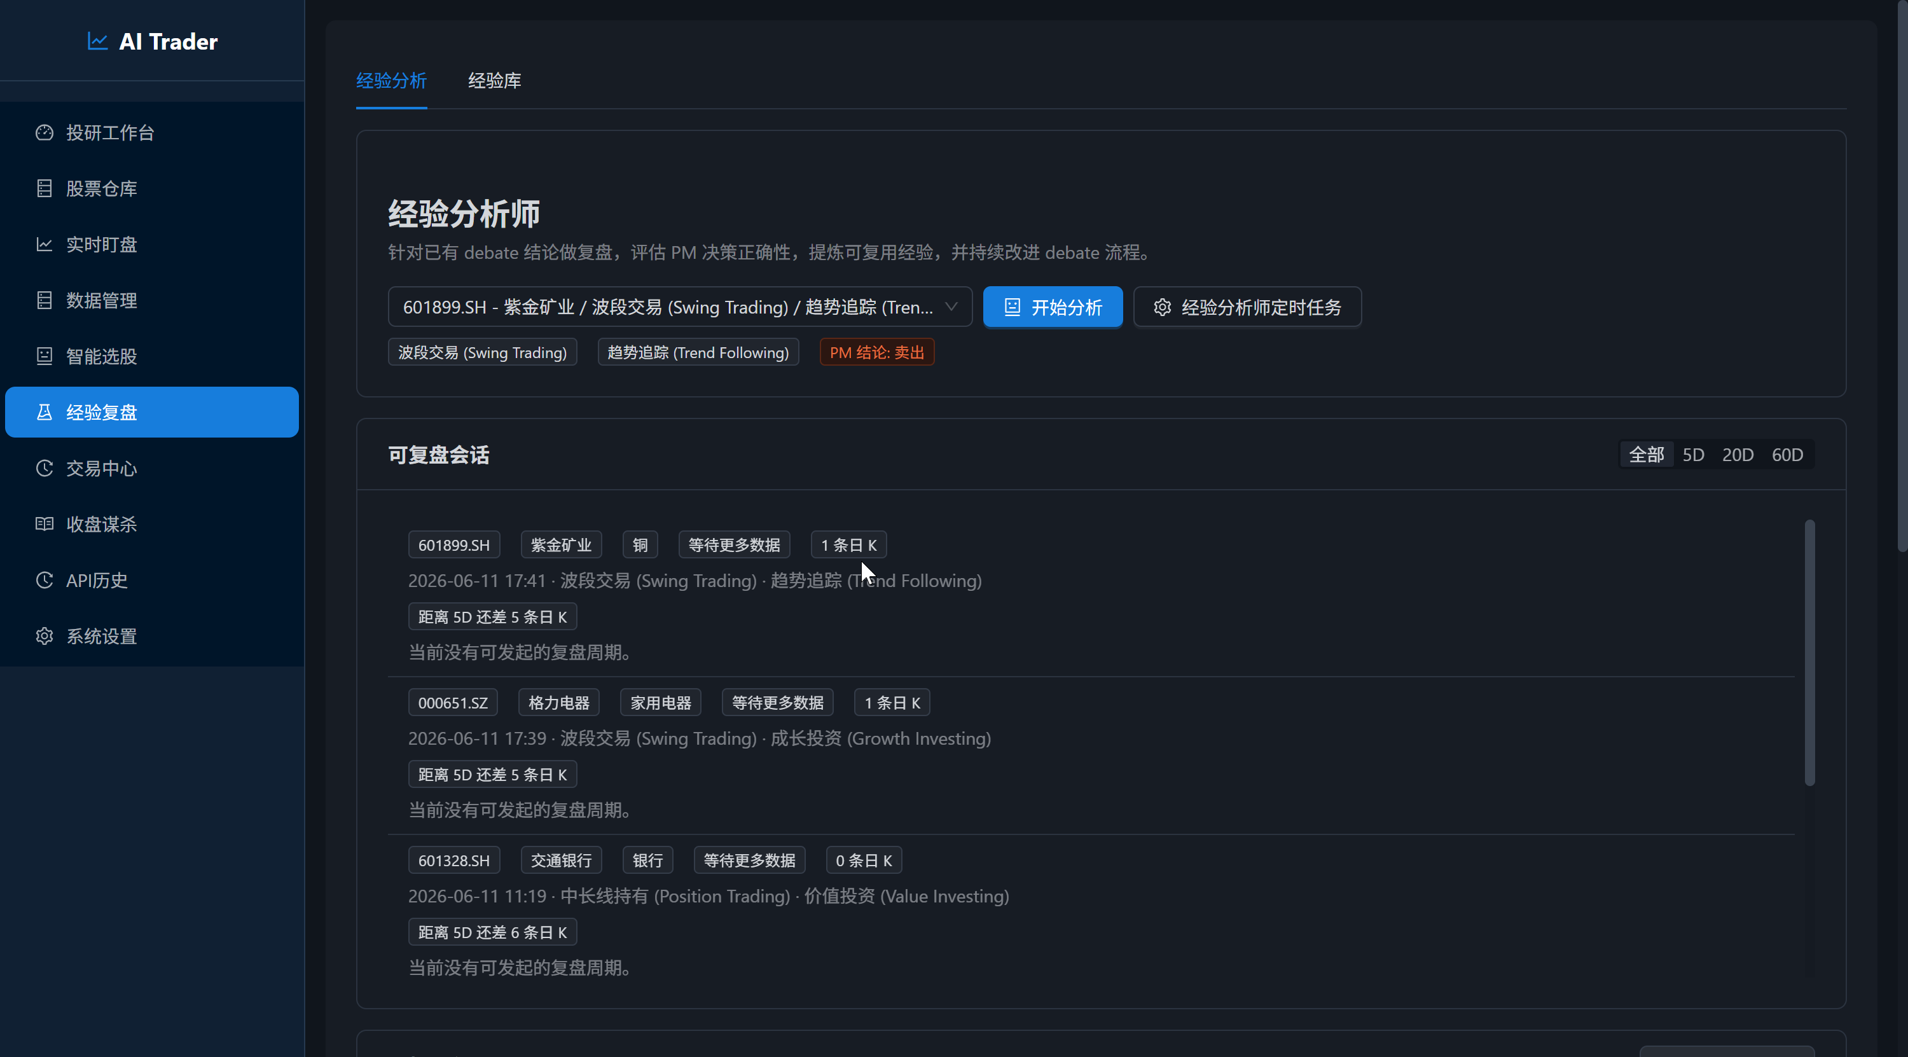This screenshot has width=1908, height=1057.
Task: Click the 波段交易 (Swing Trading) tag
Action: coord(482,352)
